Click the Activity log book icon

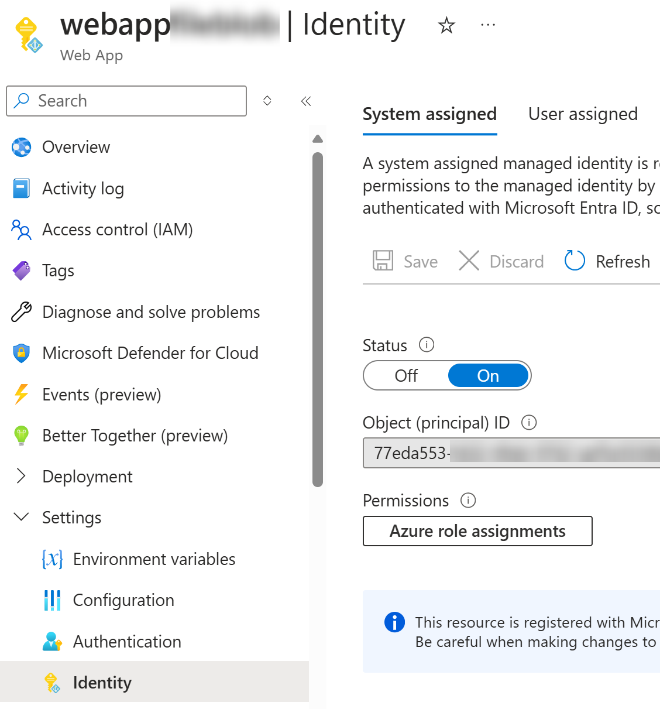(x=22, y=189)
